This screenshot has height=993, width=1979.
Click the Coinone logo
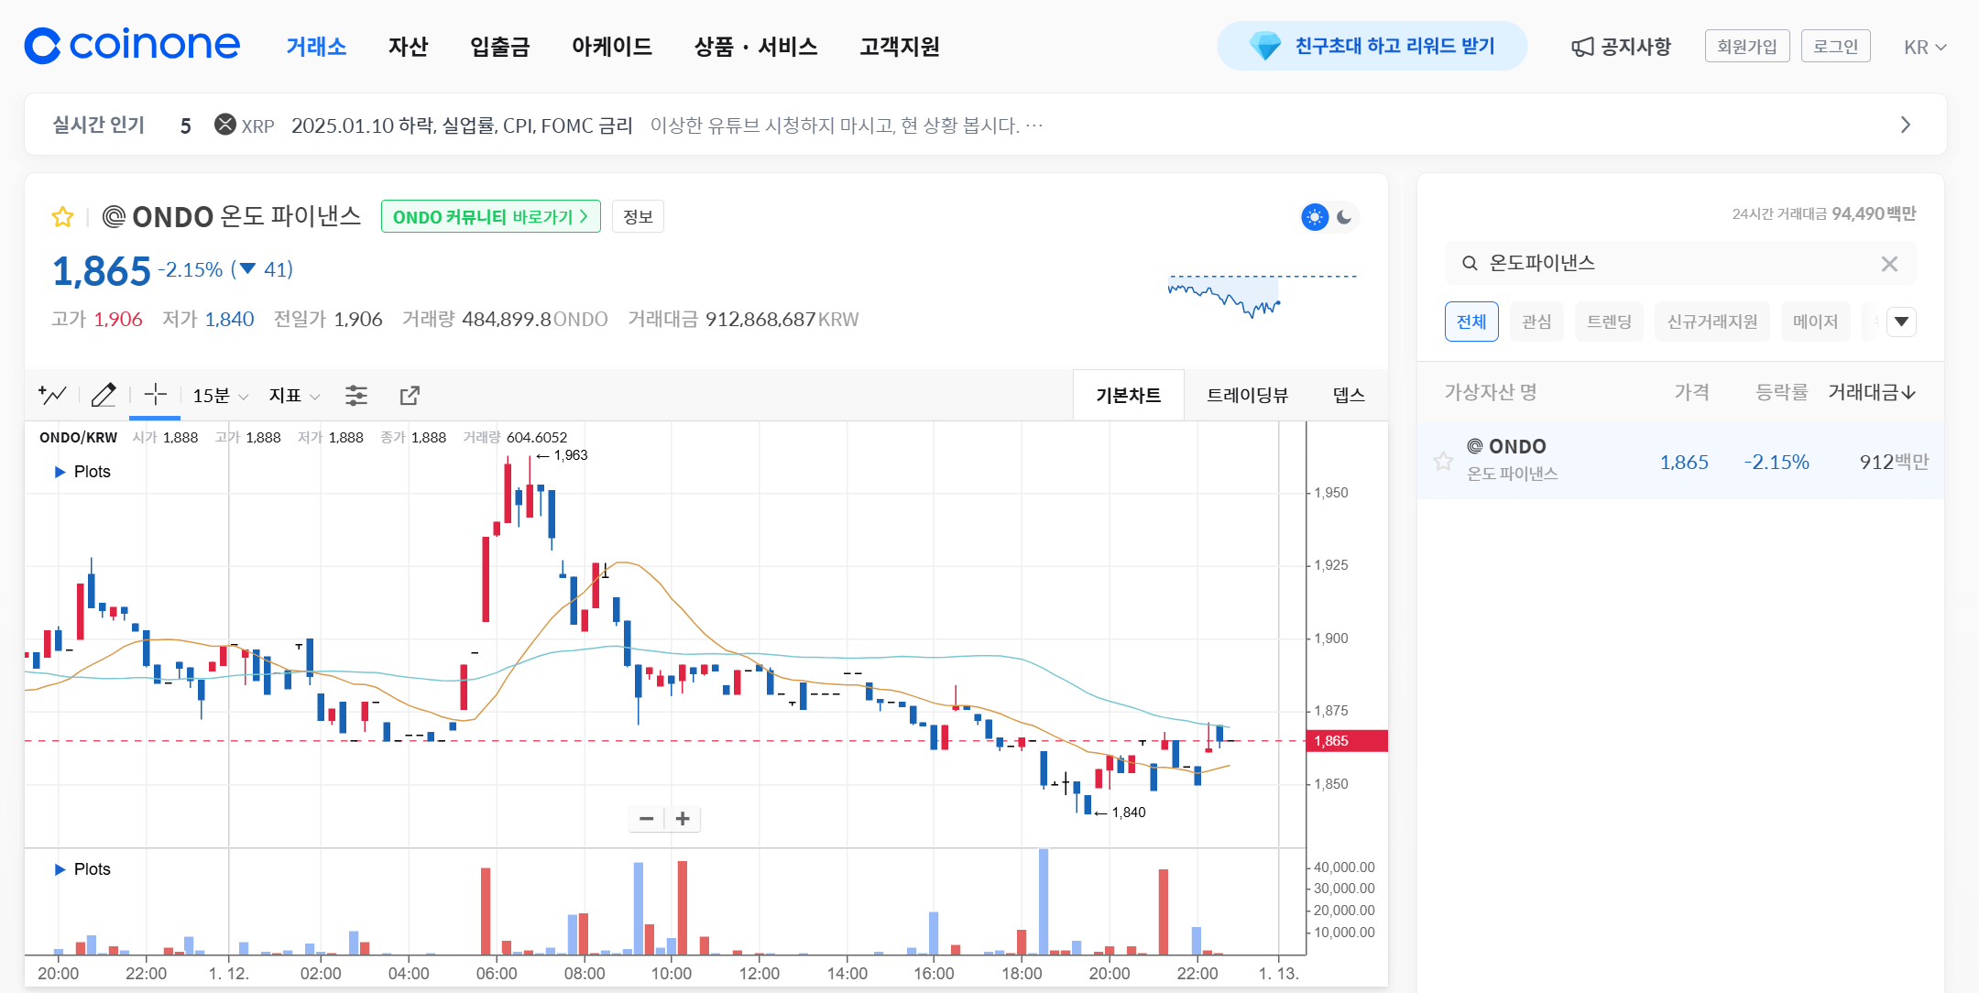click(x=131, y=45)
